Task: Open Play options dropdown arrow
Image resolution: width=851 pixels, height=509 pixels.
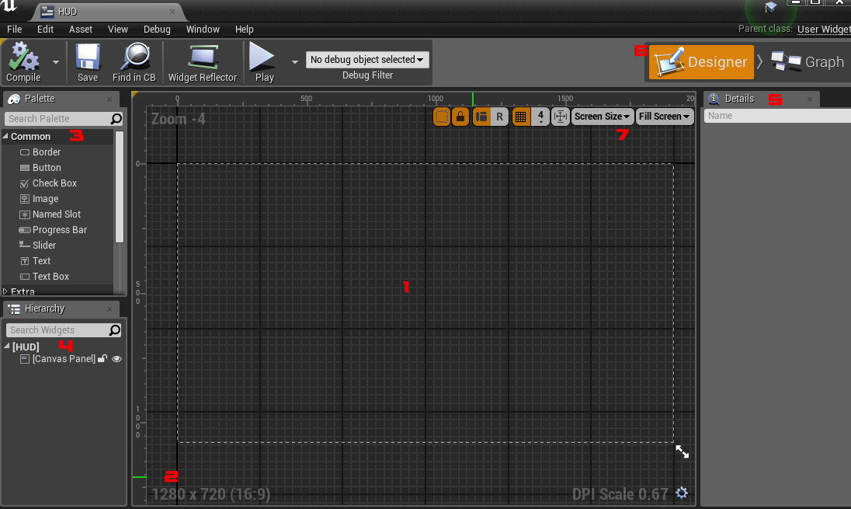Action: pyautogui.click(x=295, y=62)
